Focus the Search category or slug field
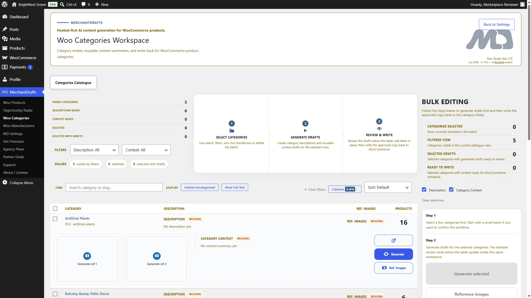 click(114, 187)
